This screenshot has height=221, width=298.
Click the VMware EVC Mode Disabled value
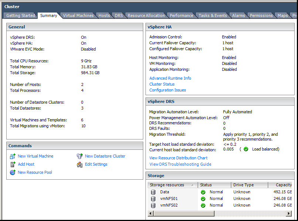(88, 49)
